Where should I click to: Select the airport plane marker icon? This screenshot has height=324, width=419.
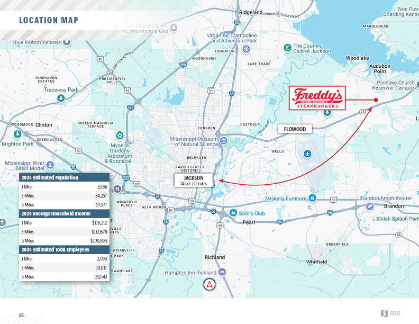[x=307, y=154]
